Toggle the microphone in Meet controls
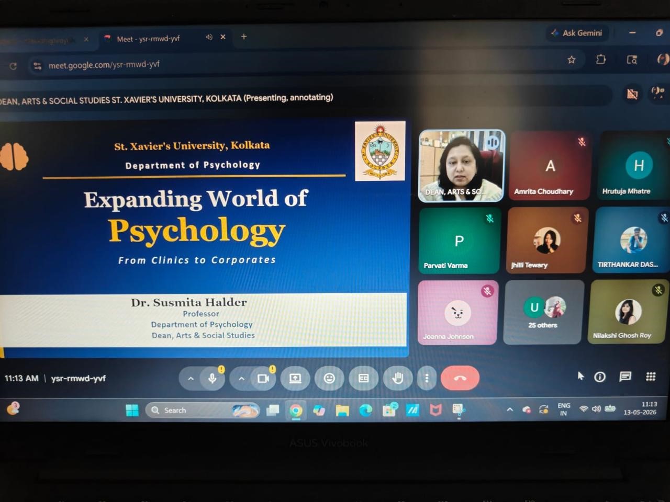The height and width of the screenshot is (502, 670). 213,378
